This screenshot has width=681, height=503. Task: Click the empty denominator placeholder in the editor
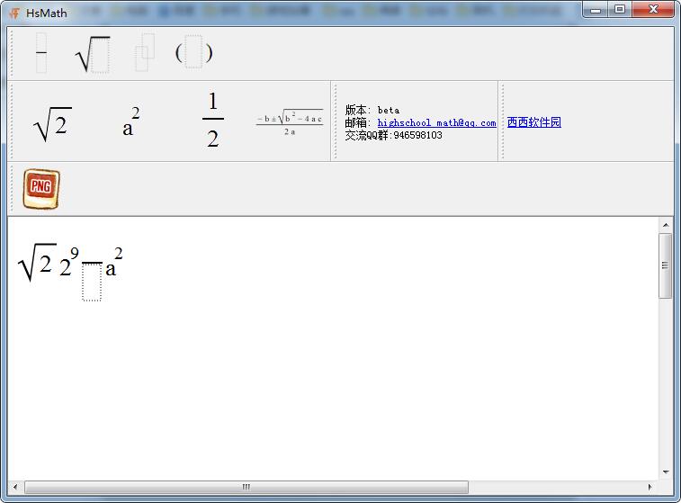click(92, 283)
